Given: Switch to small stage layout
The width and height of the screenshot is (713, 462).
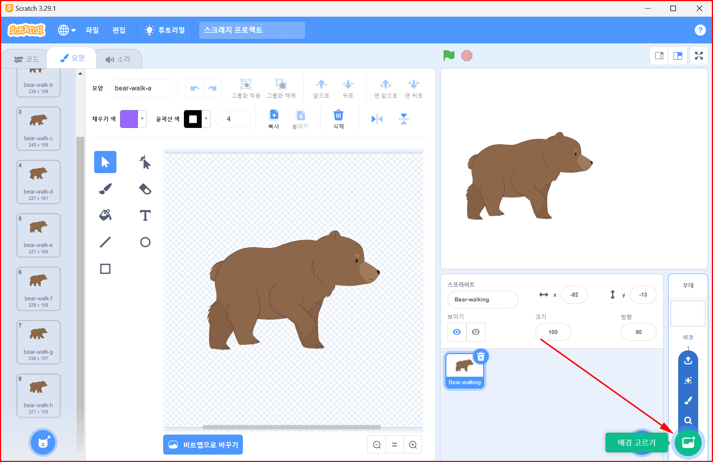Looking at the screenshot, I should tap(659, 56).
